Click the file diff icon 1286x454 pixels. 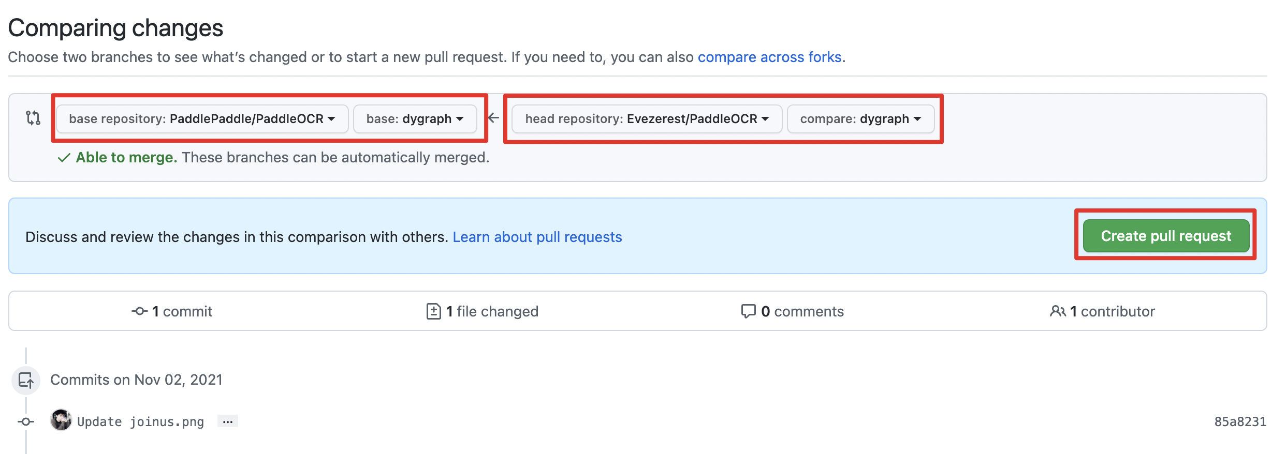click(433, 311)
